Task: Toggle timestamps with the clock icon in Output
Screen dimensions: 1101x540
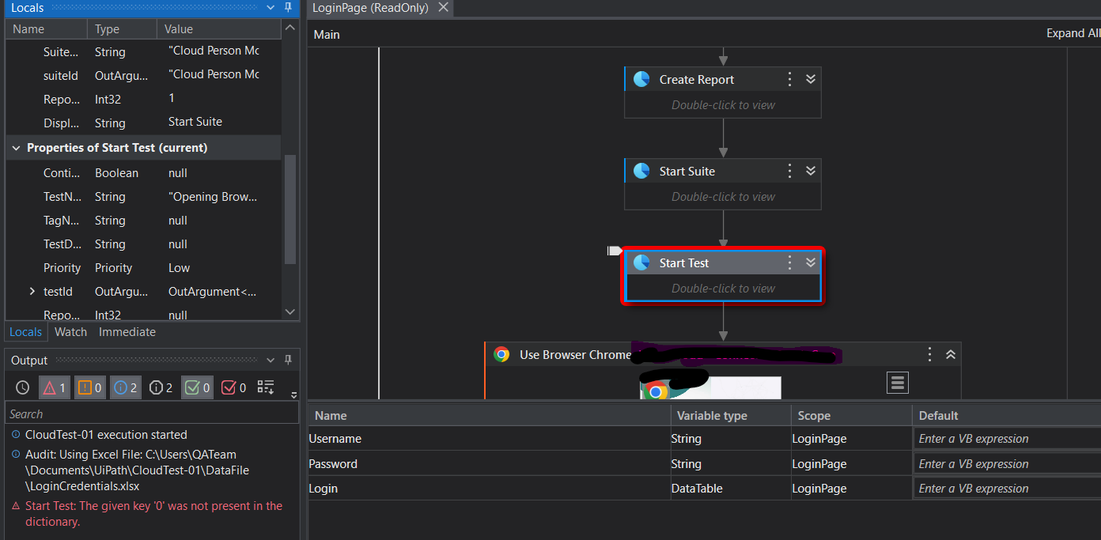Action: click(22, 387)
